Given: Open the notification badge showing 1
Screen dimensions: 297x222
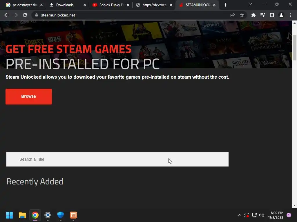Looking at the screenshot, I should (x=289, y=215).
